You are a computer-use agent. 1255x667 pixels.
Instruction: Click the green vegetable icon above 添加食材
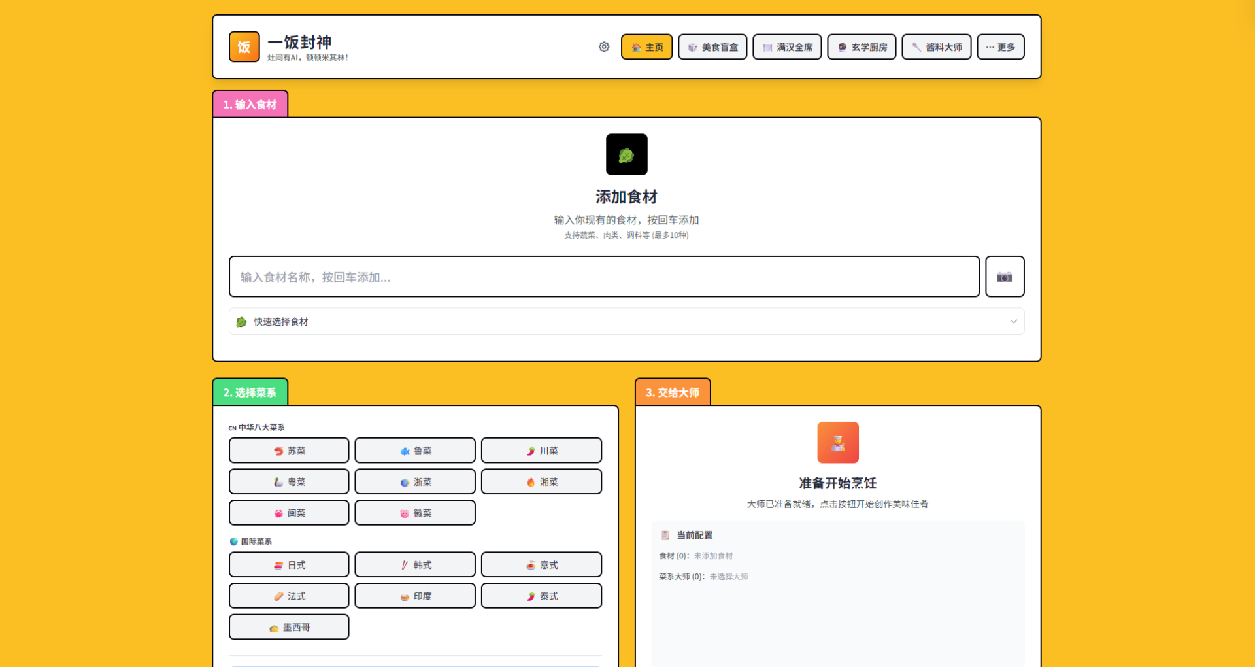click(626, 155)
